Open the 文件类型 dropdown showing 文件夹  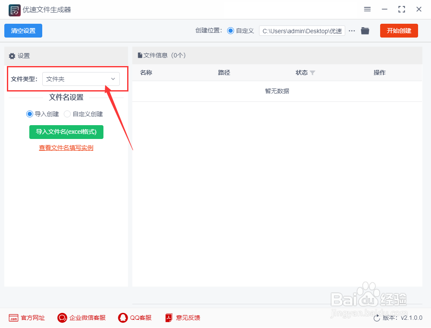(81, 79)
